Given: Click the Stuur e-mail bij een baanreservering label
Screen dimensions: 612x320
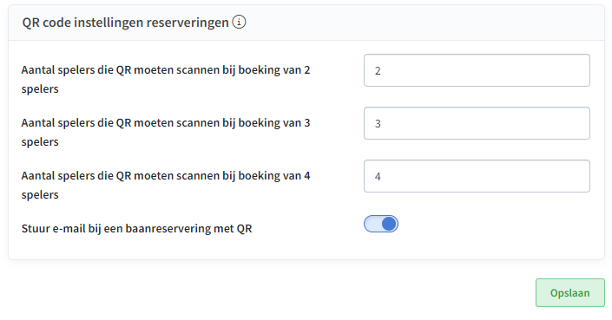Looking at the screenshot, I should click(x=136, y=228).
